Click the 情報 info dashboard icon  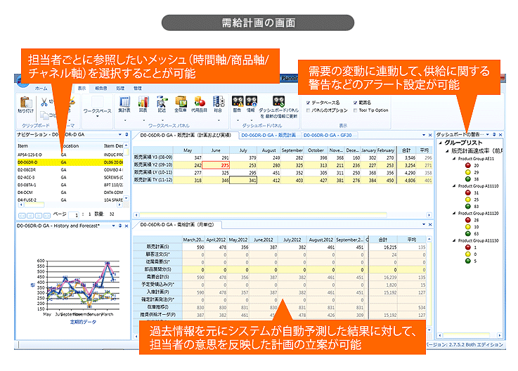[251, 105]
